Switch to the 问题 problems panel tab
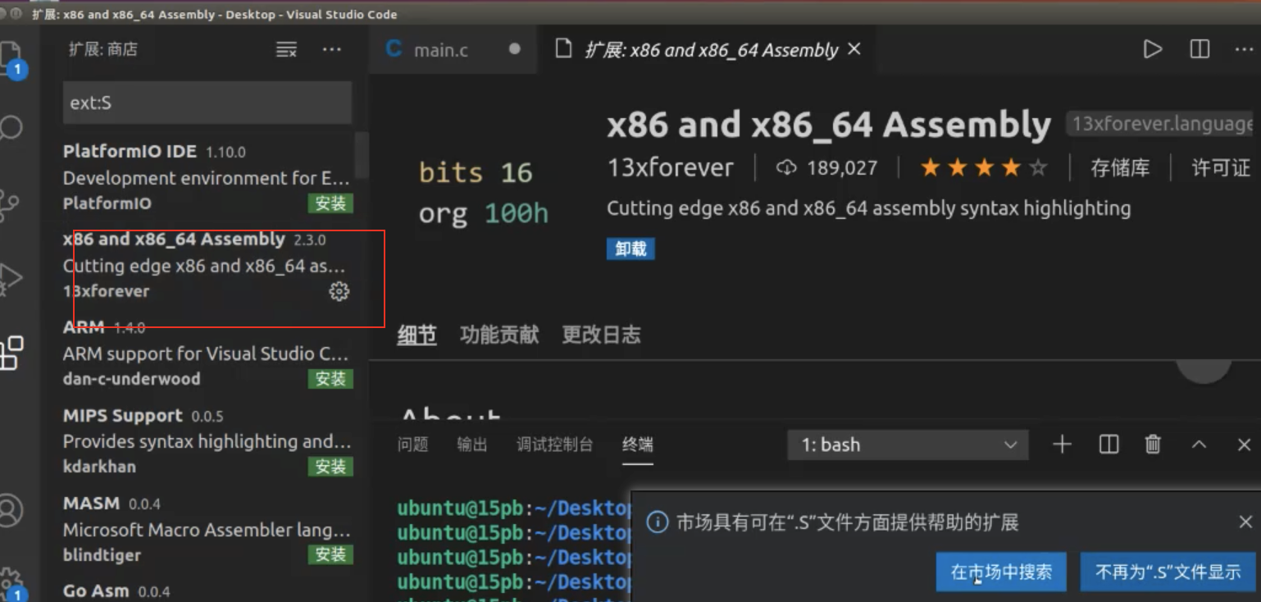Viewport: 1261px width, 602px height. (x=412, y=445)
